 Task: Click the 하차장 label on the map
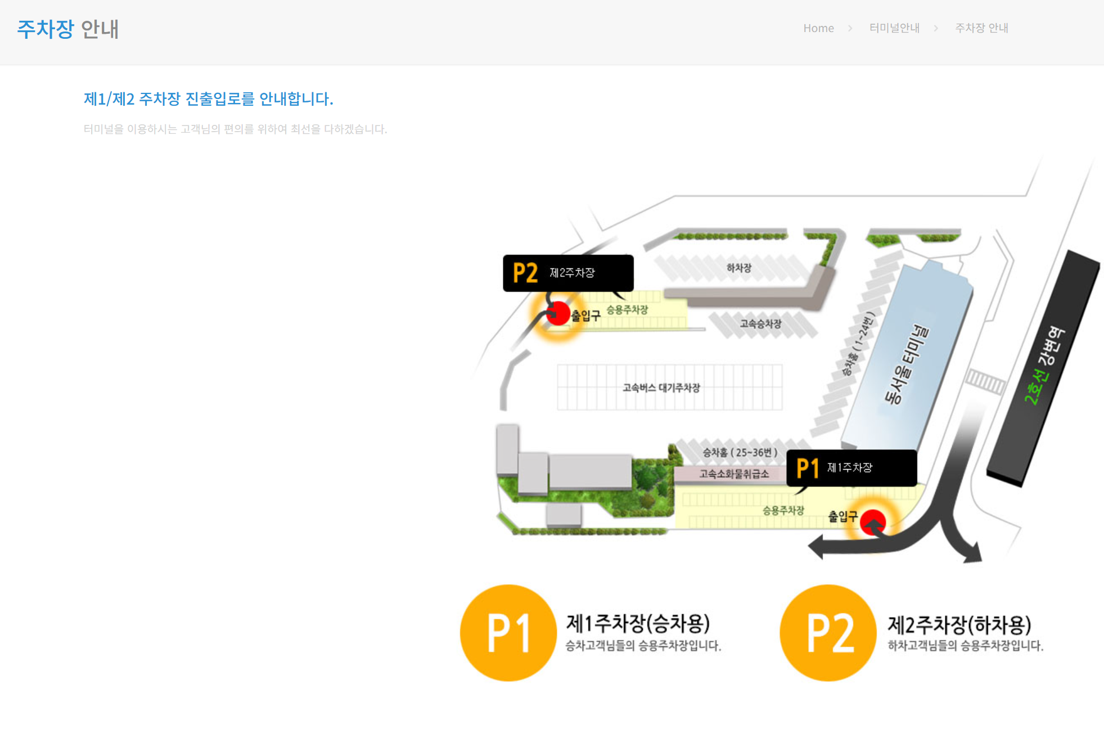(x=738, y=268)
